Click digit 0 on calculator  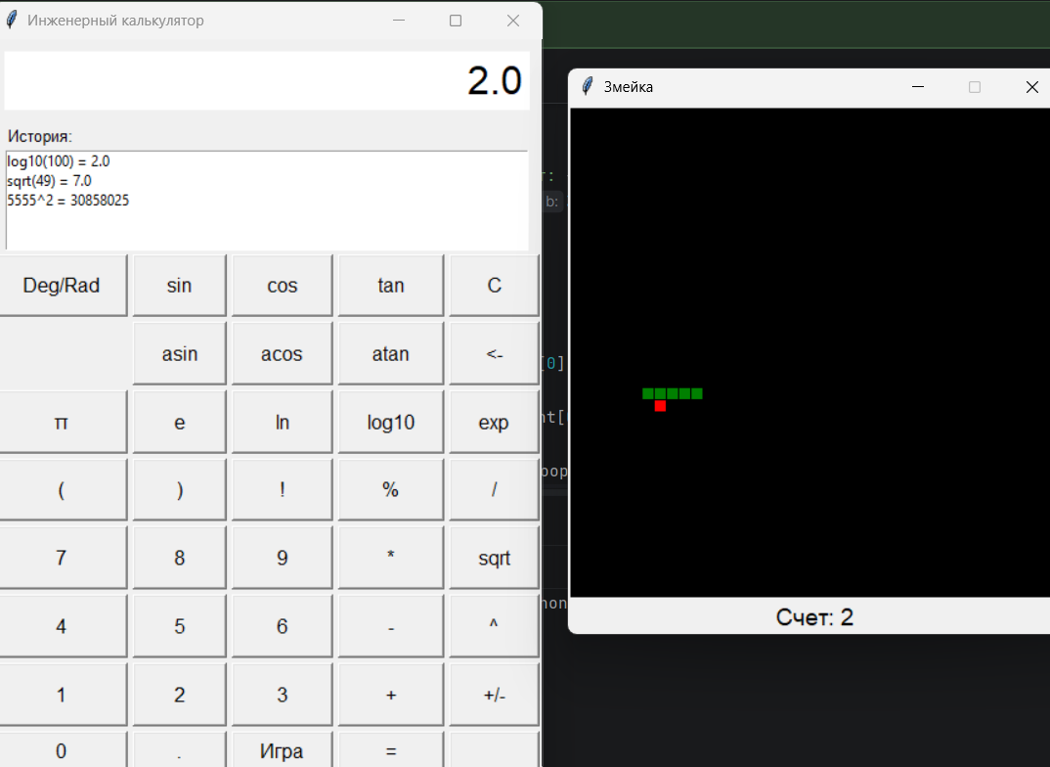[63, 750]
